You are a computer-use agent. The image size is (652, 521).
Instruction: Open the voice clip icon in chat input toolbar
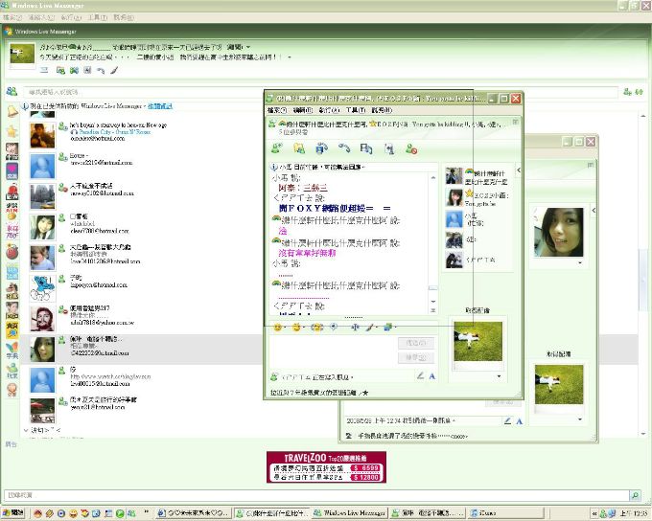pyautogui.click(x=334, y=328)
